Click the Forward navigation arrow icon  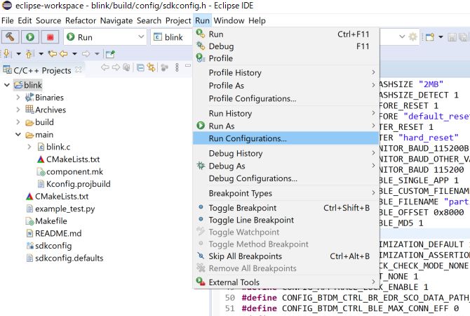click(x=86, y=53)
